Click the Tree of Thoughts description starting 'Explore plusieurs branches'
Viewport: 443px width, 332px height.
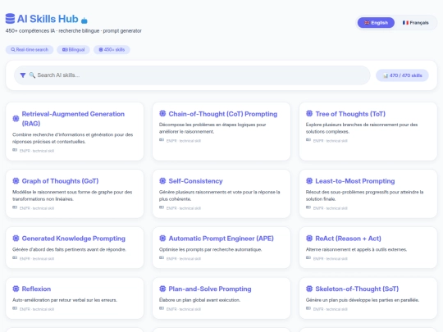362,128
